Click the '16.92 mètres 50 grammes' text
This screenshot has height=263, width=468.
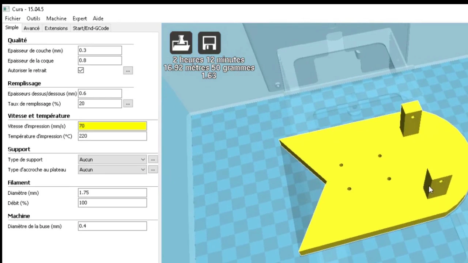click(209, 68)
